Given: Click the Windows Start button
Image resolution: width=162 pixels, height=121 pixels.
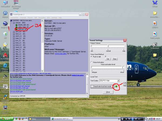Looking at the screenshot, I should pos(7,119).
